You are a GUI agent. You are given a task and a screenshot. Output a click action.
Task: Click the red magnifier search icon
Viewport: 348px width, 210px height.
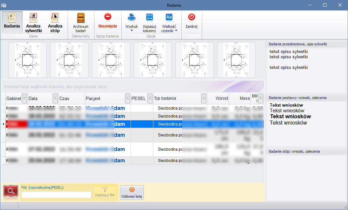[11, 191]
